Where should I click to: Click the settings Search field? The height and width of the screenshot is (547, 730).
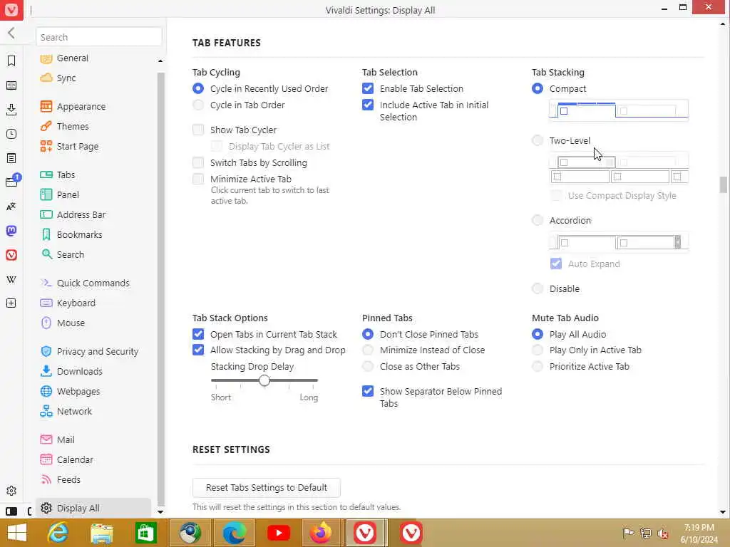coord(98,37)
